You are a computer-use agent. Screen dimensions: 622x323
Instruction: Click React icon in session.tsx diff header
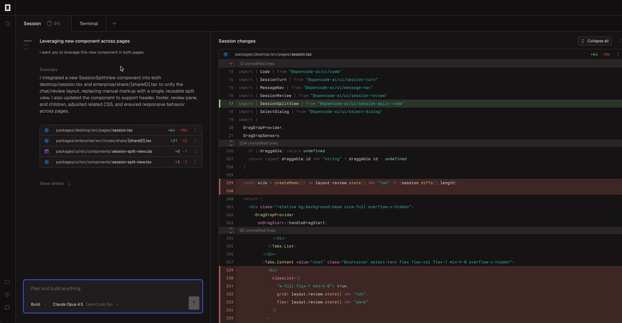coord(226,54)
